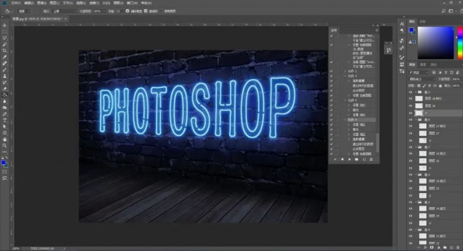Select the Lasso tool
Screen dimensions: 463x251
point(5,38)
